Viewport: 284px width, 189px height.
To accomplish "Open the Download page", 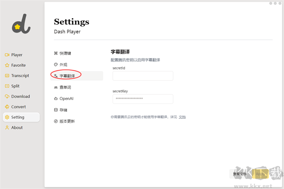I will (x=21, y=96).
